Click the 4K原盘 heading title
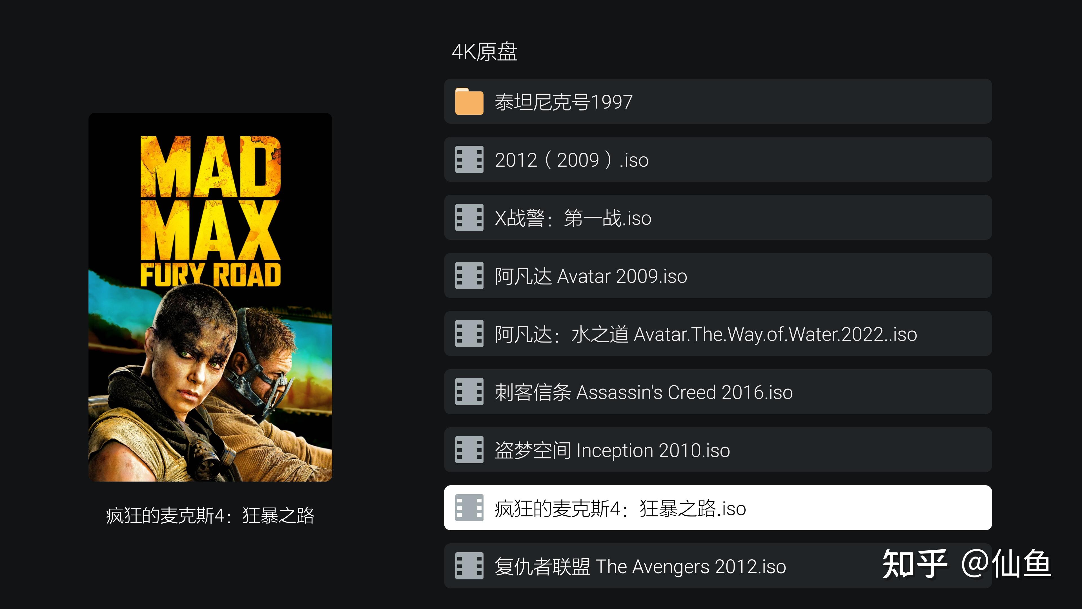1082x609 pixels. click(484, 52)
